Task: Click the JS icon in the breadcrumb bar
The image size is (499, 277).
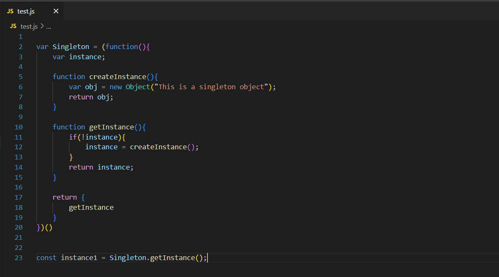Action: pos(12,26)
